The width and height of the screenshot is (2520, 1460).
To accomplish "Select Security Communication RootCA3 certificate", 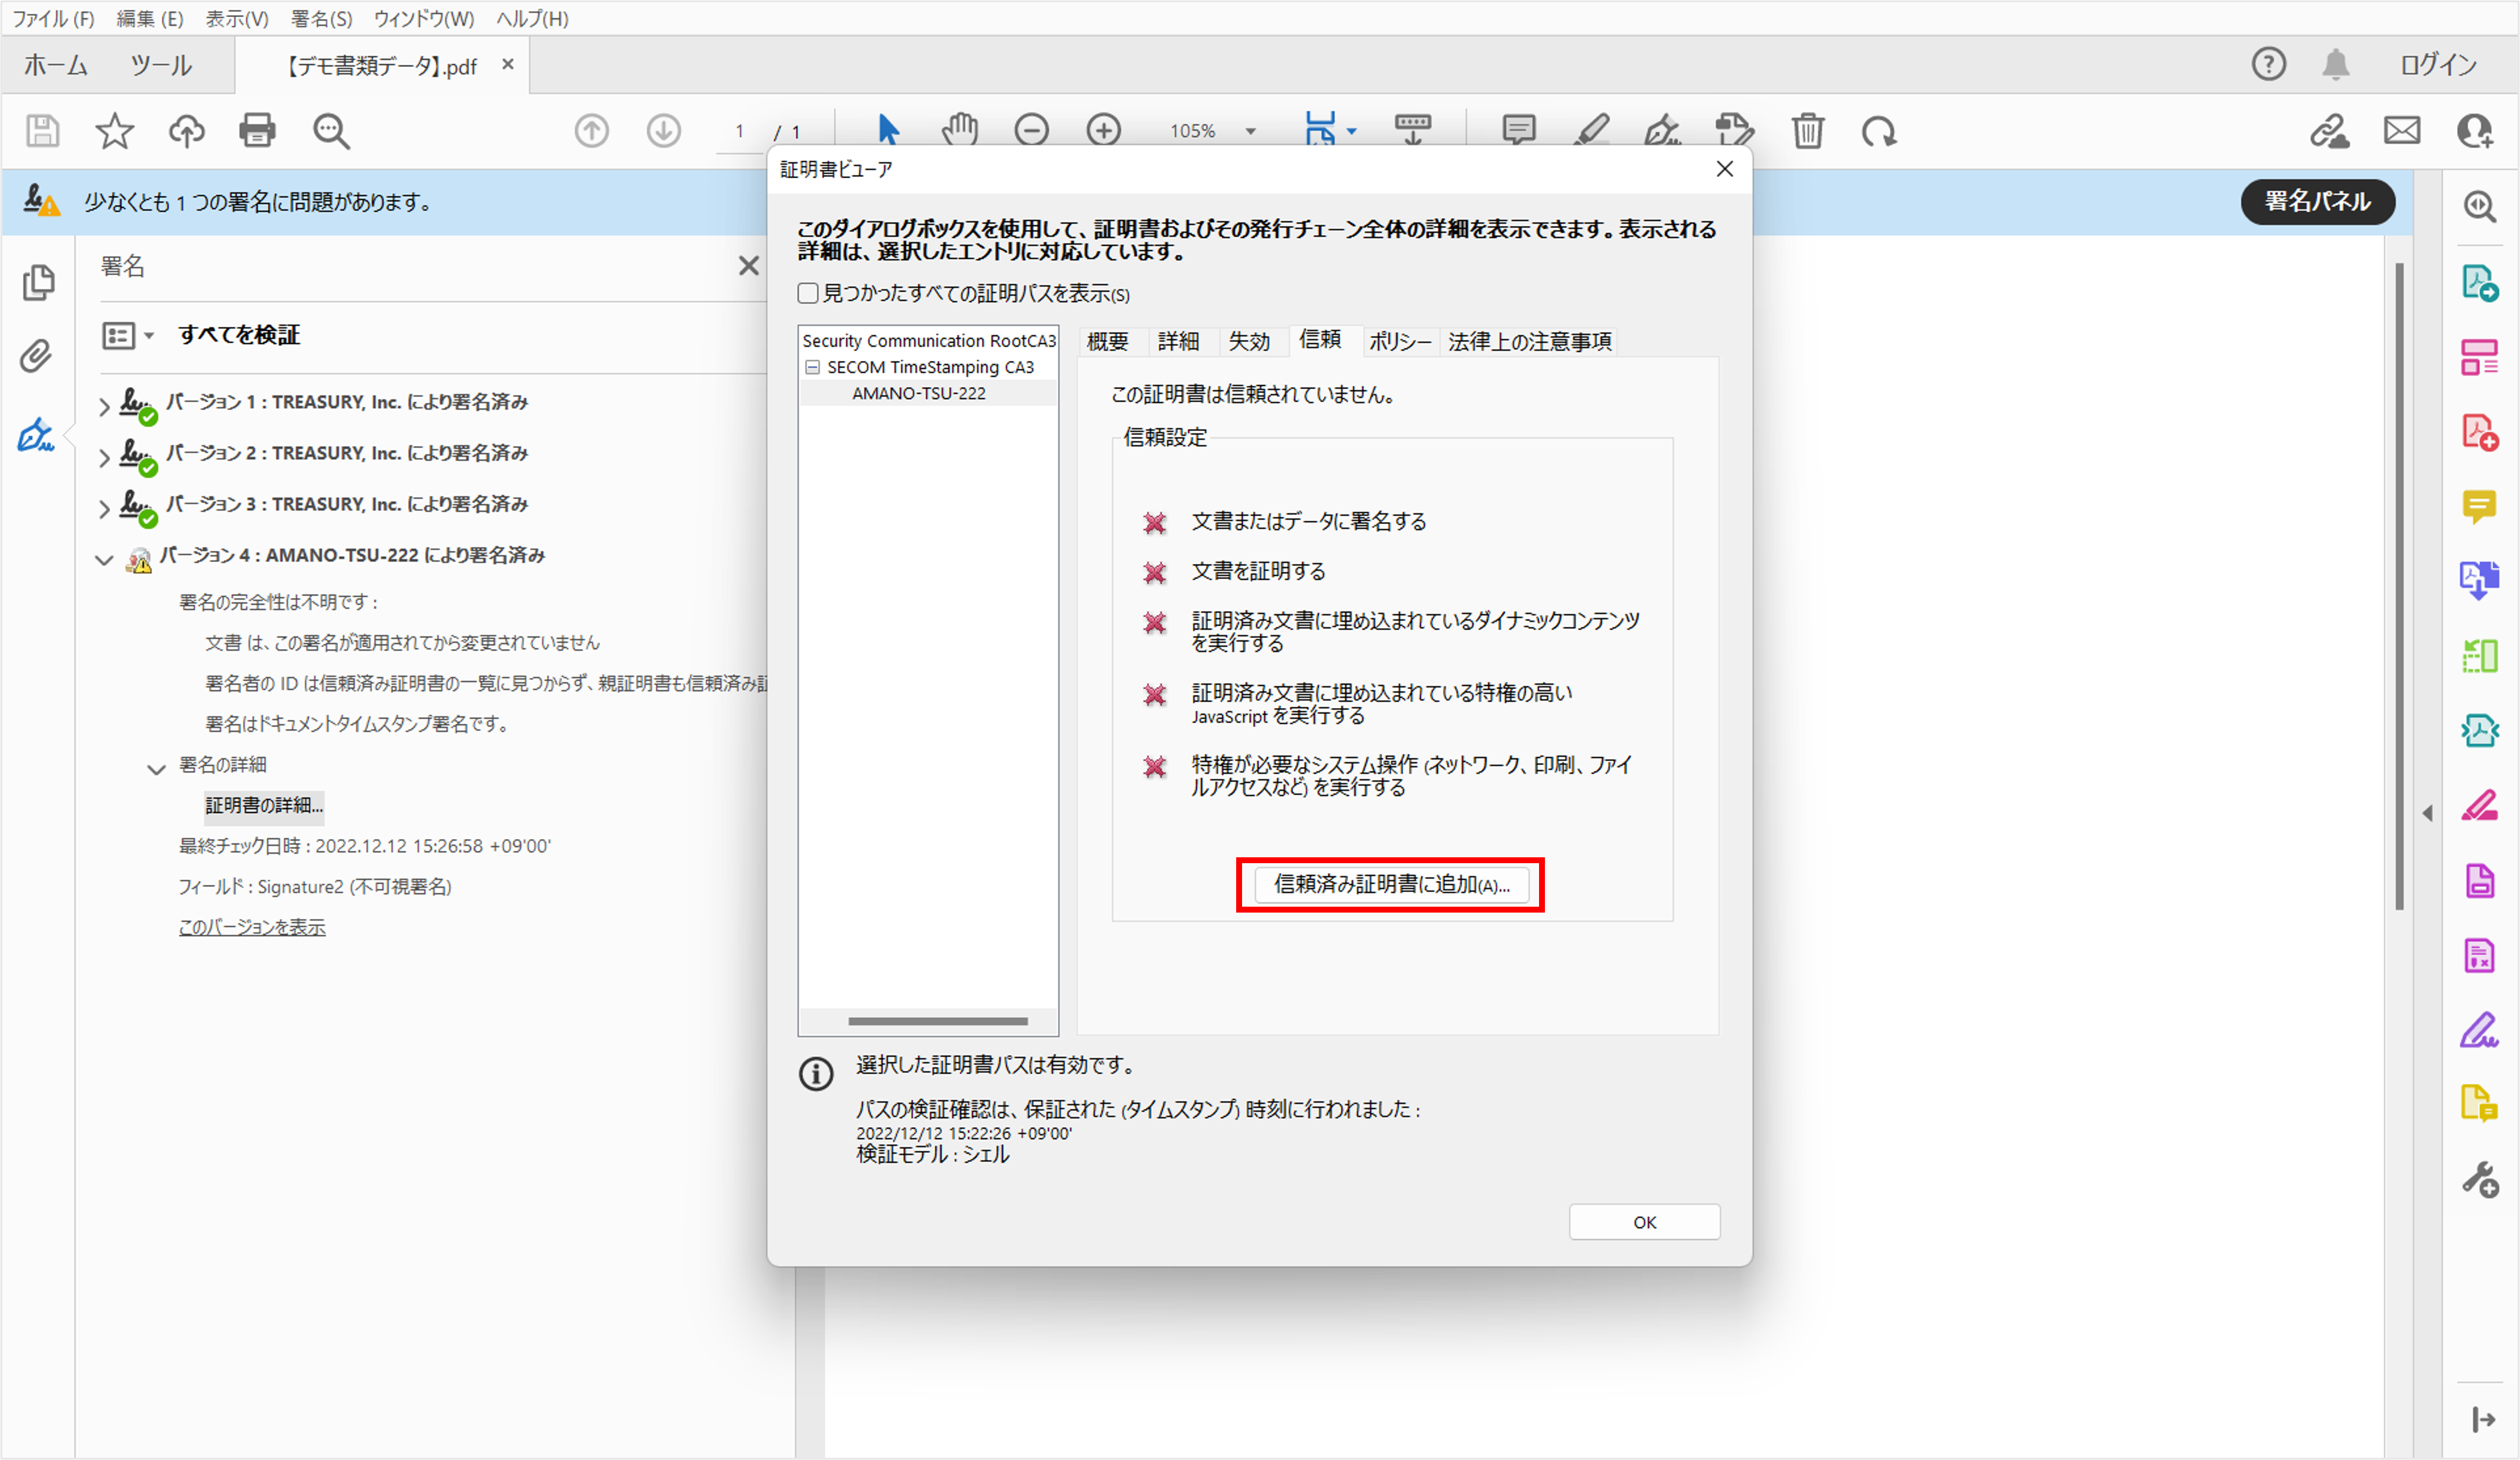I will tap(928, 341).
